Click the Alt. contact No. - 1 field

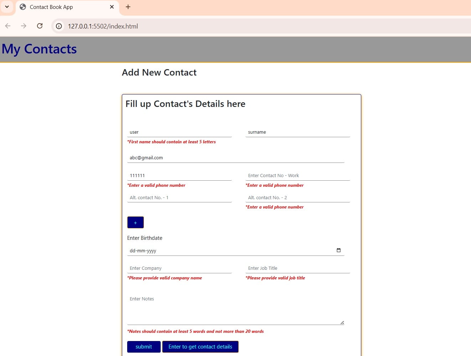179,197
